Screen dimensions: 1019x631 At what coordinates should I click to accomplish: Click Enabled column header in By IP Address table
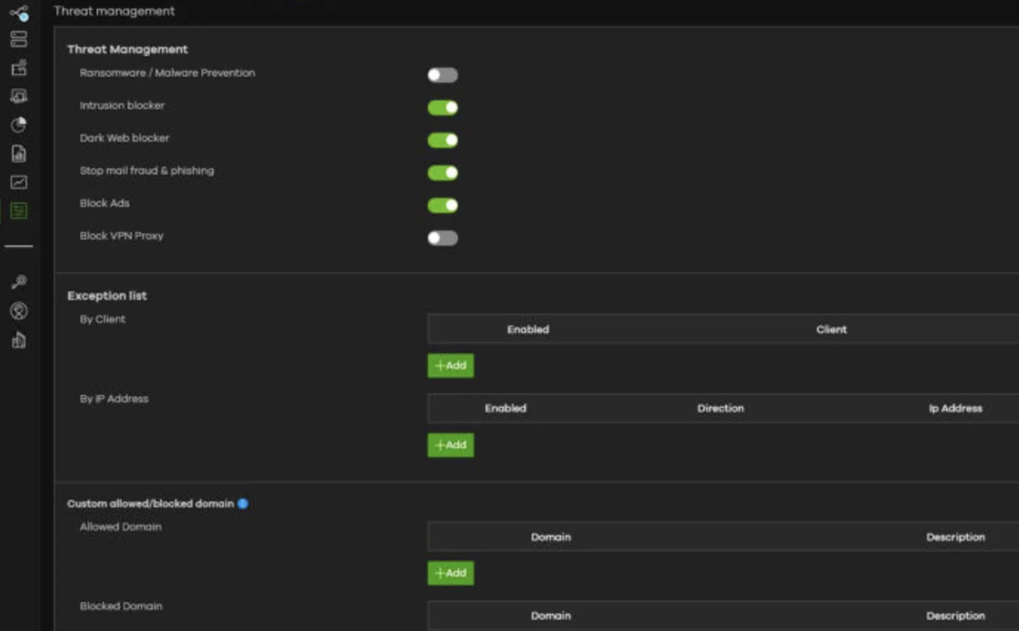(506, 408)
